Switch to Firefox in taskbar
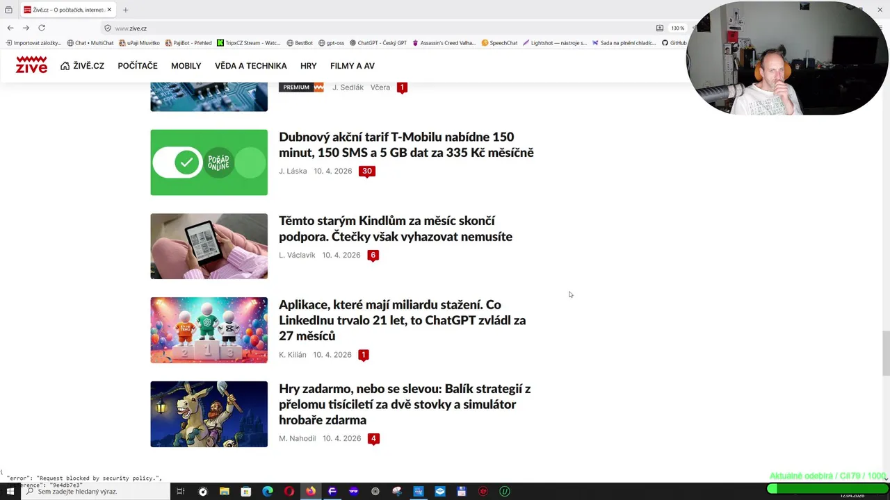The width and height of the screenshot is (890, 500). point(310,491)
